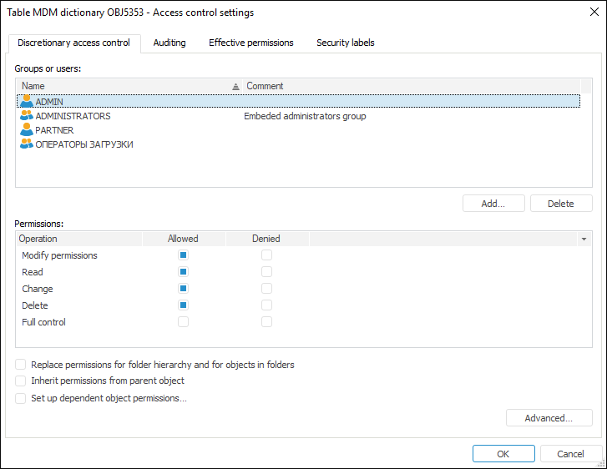Image resolution: width=607 pixels, height=469 pixels.
Task: Enable Denied checkbox for Read operation
Action: [x=267, y=272]
